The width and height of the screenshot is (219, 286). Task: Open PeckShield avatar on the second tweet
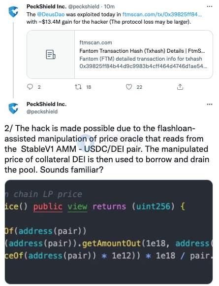click(x=13, y=108)
